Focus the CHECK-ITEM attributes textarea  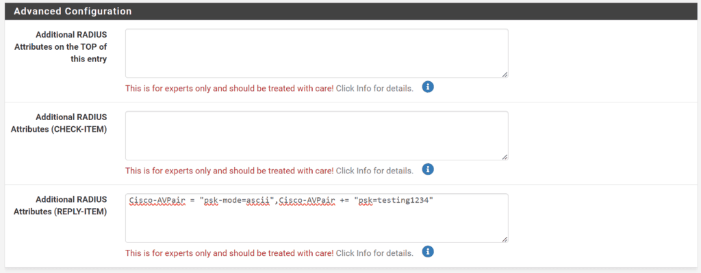pyautogui.click(x=316, y=136)
